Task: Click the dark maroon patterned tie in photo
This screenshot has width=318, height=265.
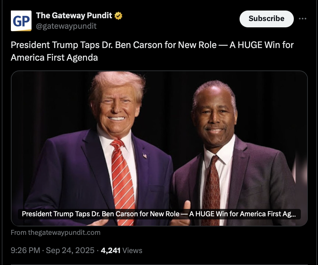Action: (x=213, y=186)
